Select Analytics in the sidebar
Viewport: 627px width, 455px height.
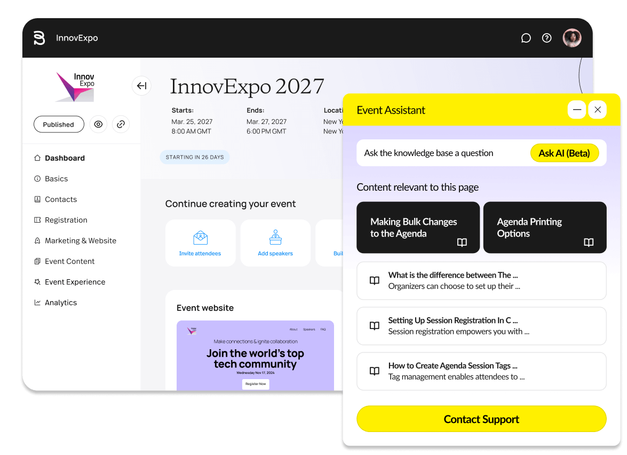point(60,303)
